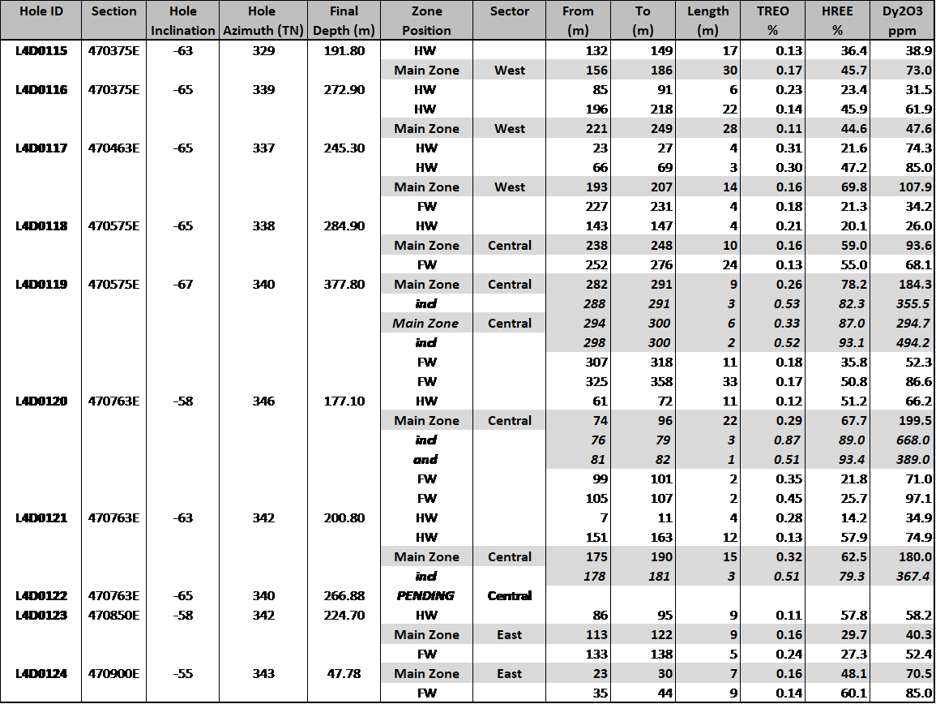Click the Hole Azimuth (TN) header

(262, 20)
